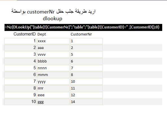
Task: Click CustomerNr field showing 14
Action: coord(86,102)
